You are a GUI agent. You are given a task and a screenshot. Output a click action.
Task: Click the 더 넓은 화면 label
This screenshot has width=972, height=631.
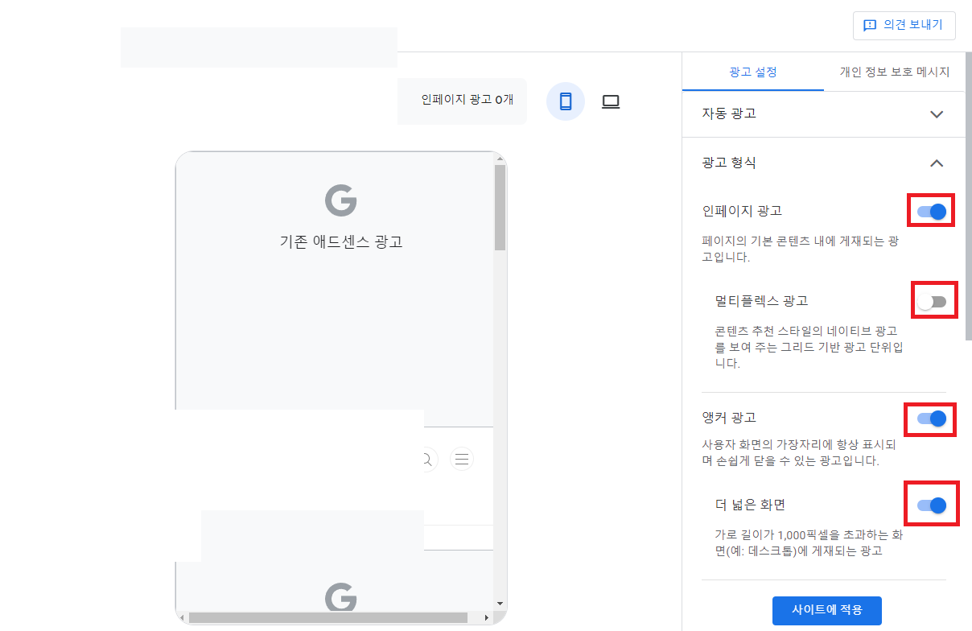(750, 505)
